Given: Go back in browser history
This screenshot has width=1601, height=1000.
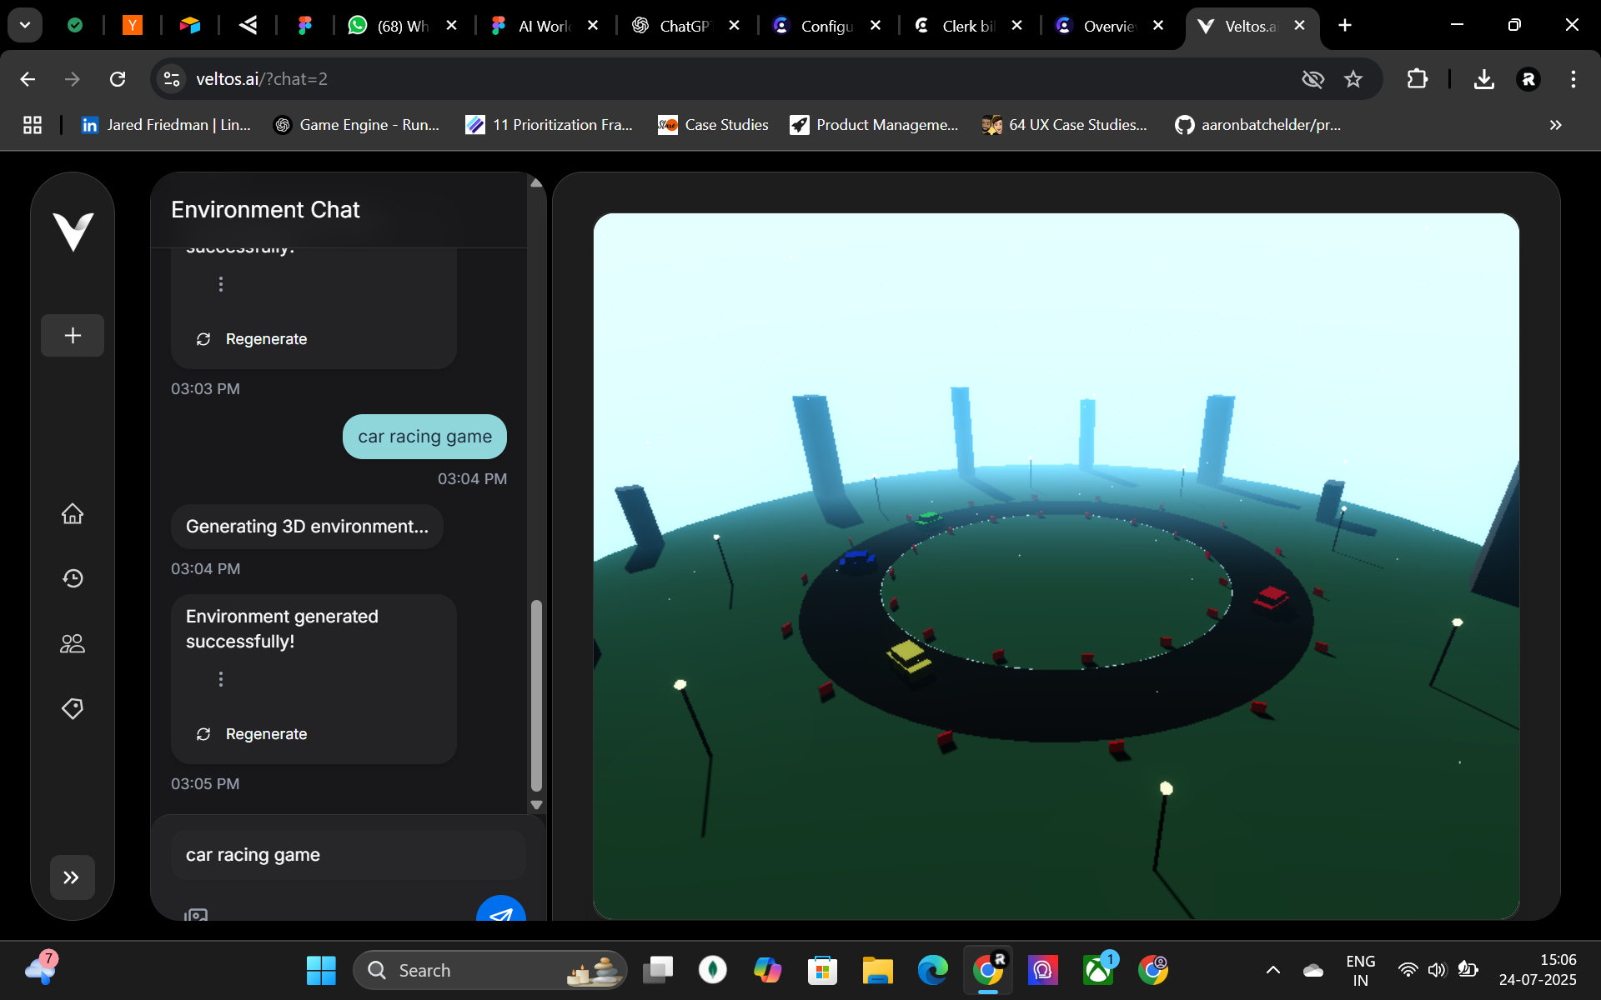Looking at the screenshot, I should pyautogui.click(x=28, y=79).
